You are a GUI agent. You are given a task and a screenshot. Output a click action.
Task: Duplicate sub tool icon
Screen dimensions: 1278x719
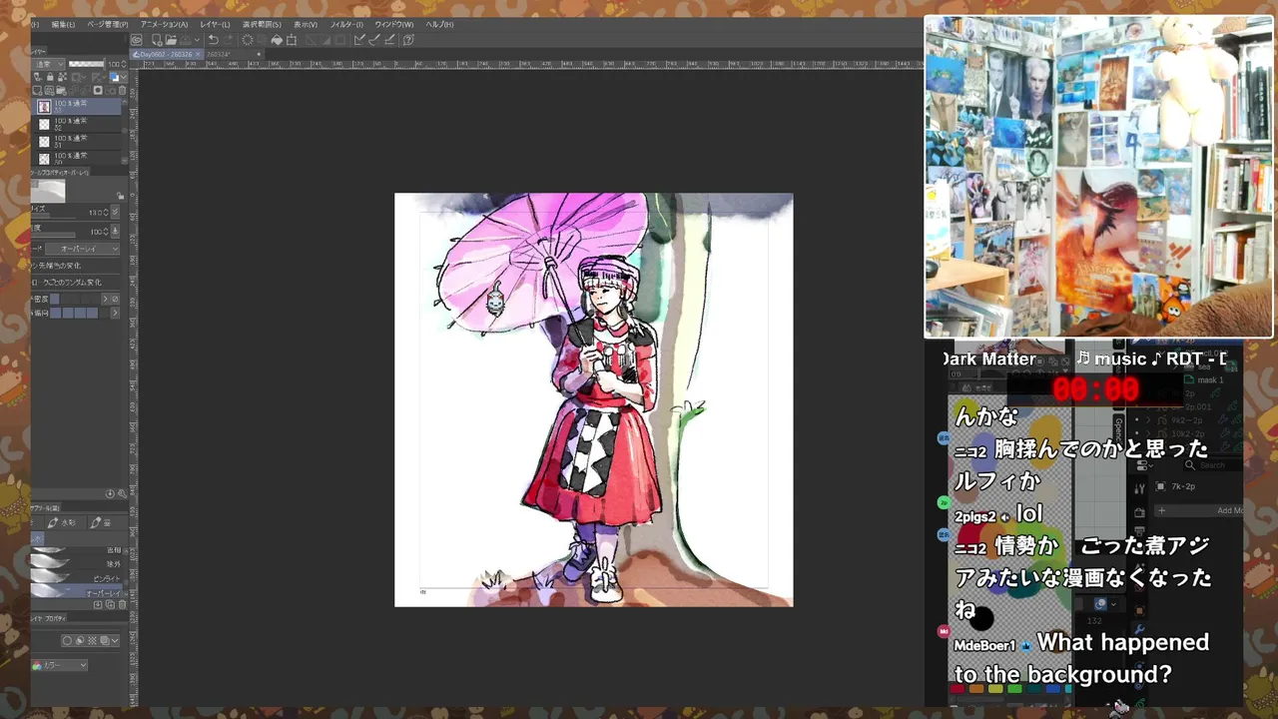pyautogui.click(x=110, y=604)
